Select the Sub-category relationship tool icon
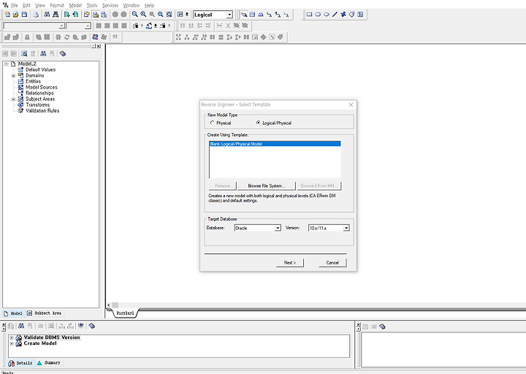 (261, 15)
